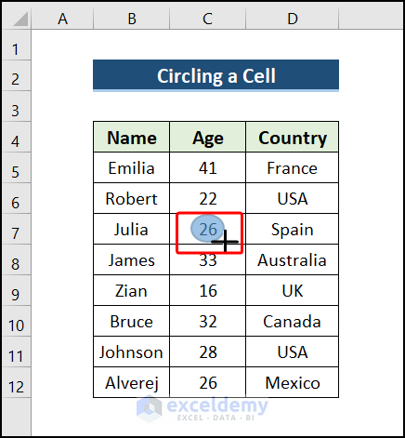Select column A header
This screenshot has width=405, height=438.
coord(62,19)
